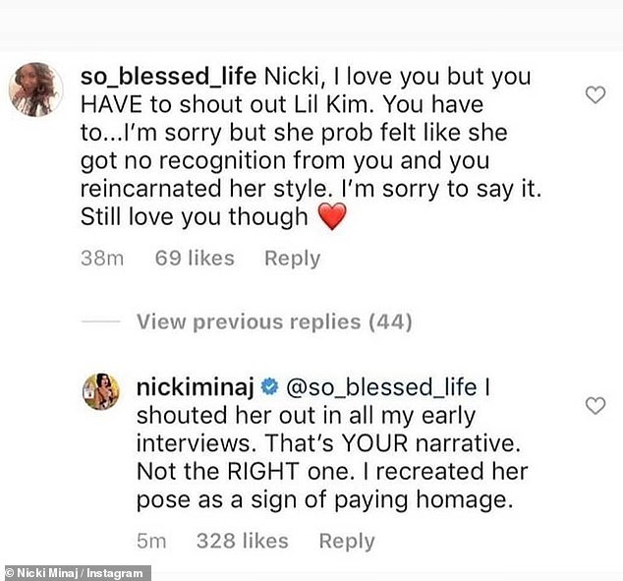View the 69 likes list
The width and height of the screenshot is (623, 581).
195,259
